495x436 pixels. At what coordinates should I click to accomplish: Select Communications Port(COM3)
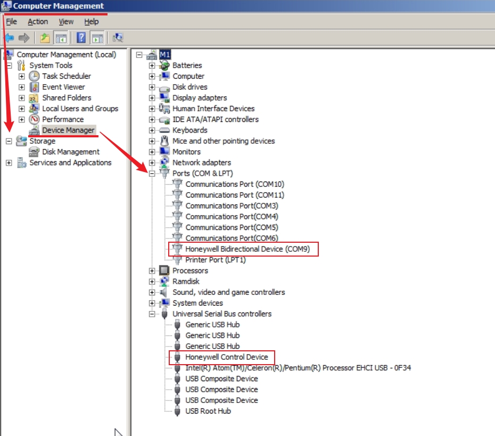tap(232, 206)
